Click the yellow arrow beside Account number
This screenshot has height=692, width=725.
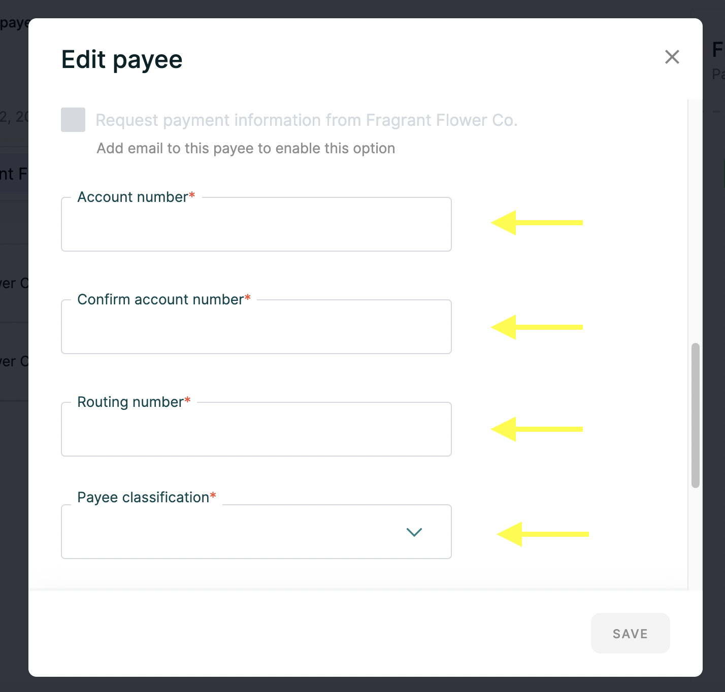537,223
